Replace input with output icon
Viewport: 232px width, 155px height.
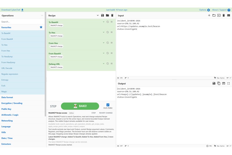tap(224, 83)
